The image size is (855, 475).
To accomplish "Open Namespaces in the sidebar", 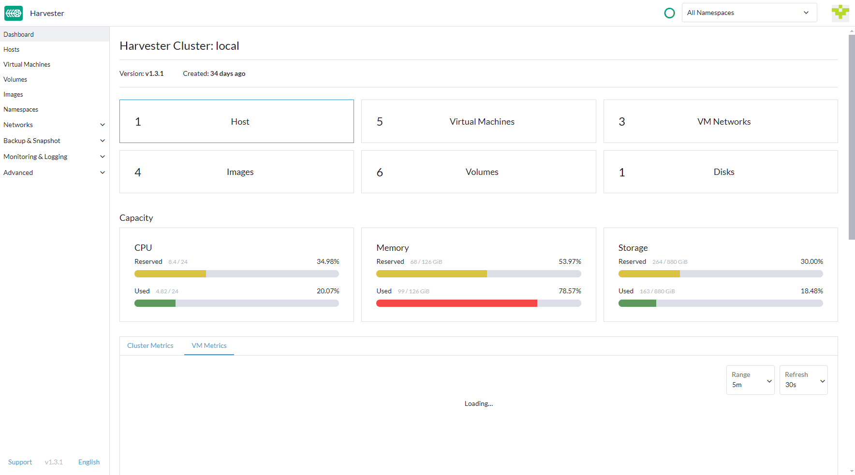I will coord(55,109).
